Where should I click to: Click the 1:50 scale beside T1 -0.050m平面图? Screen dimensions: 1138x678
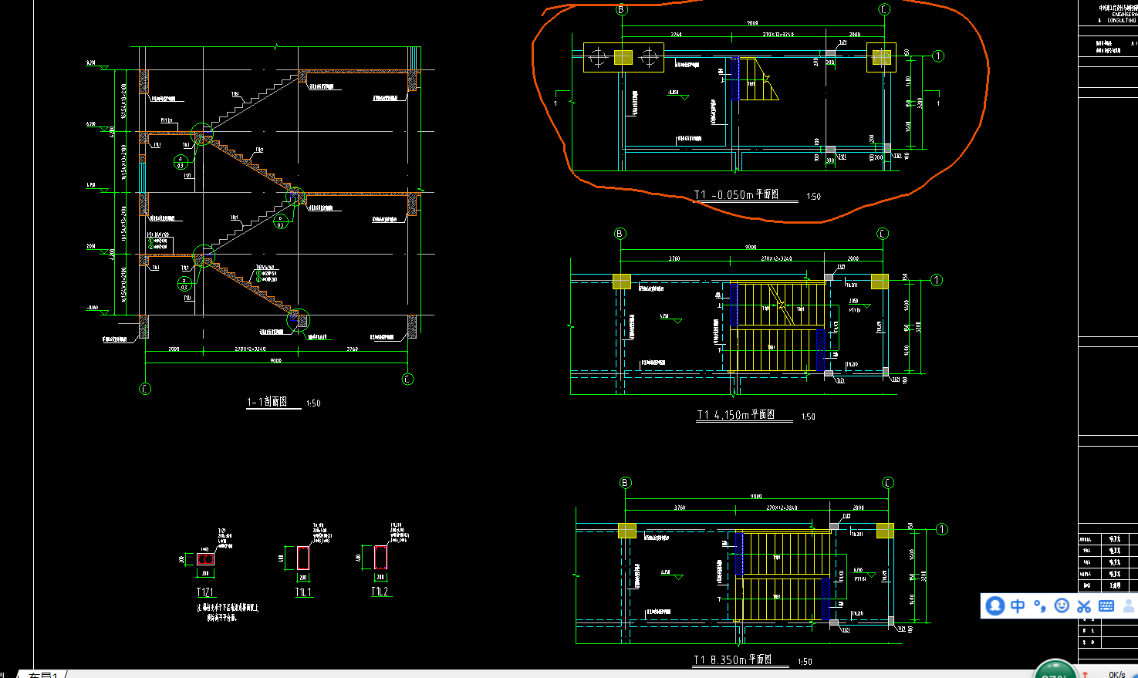pos(813,197)
